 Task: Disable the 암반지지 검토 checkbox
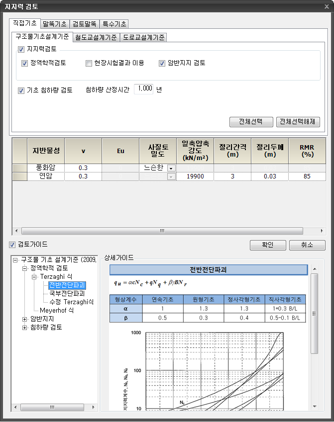pos(162,64)
